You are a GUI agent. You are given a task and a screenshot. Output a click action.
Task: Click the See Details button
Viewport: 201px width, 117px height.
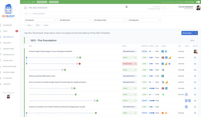pos(54,2)
